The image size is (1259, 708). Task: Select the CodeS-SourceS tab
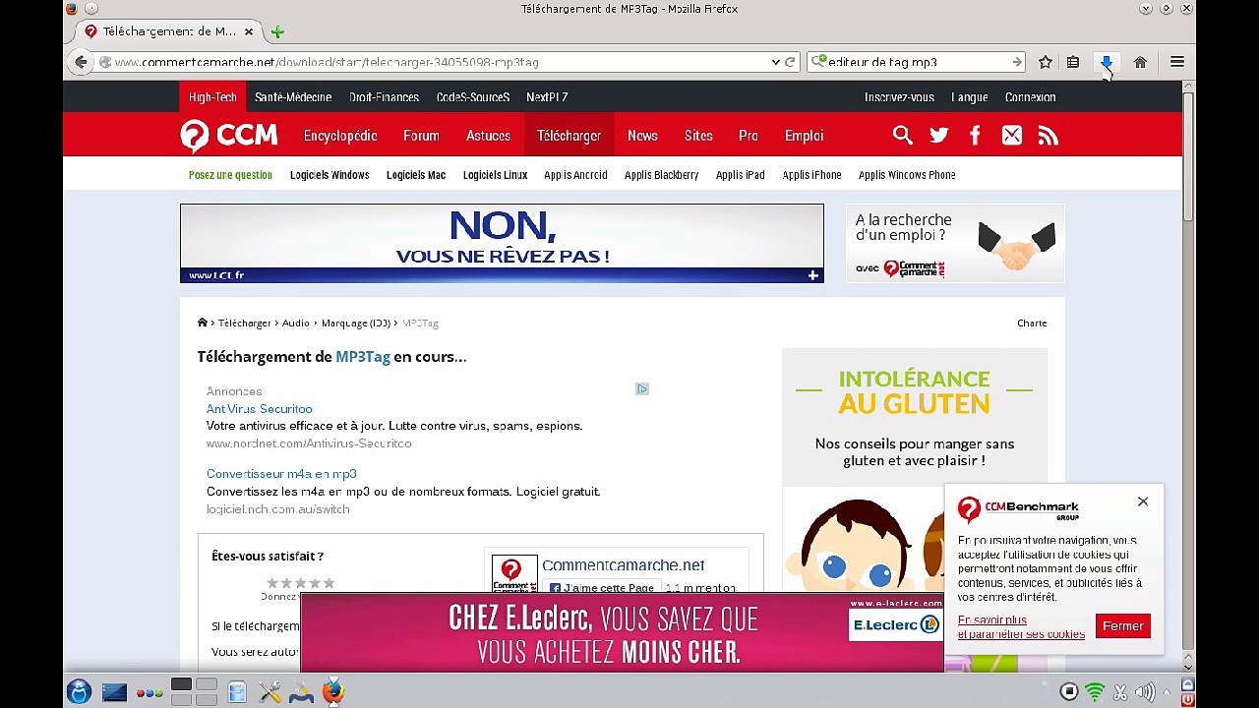pos(473,97)
